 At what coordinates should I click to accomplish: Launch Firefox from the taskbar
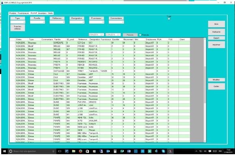[81, 151]
